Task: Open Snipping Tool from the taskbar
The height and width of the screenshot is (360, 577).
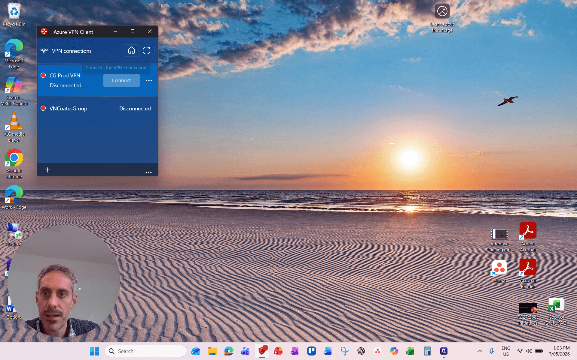Action: (345, 351)
